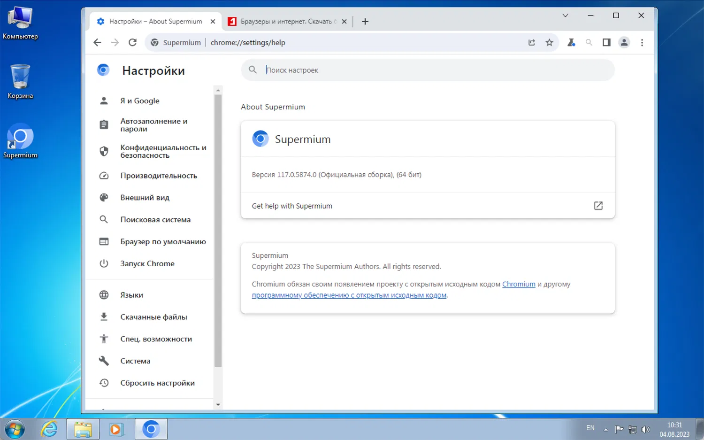Open the three-dot browser menu
Viewport: 704px width, 440px height.
pos(642,42)
